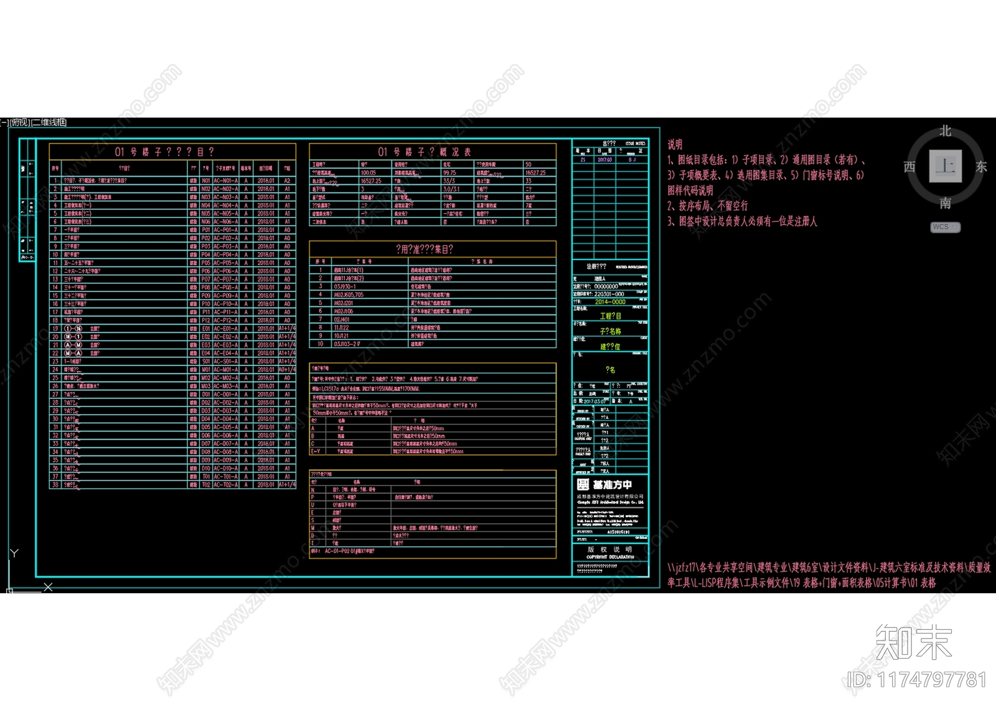
Task: Select cell AC-D01-A in drawing list
Action: pyautogui.click(x=226, y=394)
